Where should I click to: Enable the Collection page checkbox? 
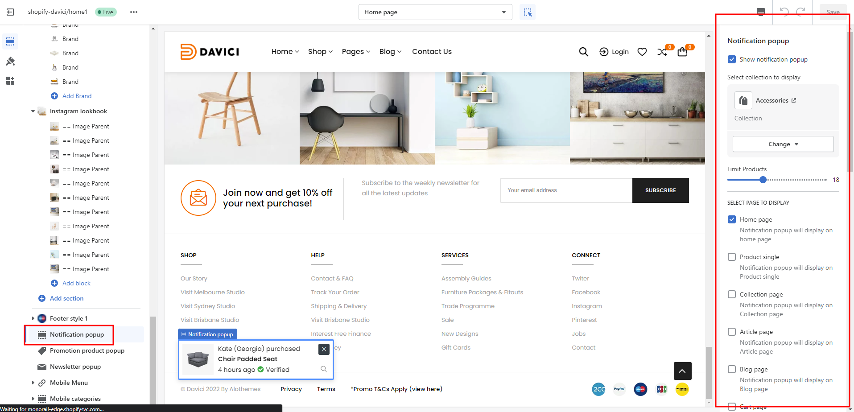732,294
